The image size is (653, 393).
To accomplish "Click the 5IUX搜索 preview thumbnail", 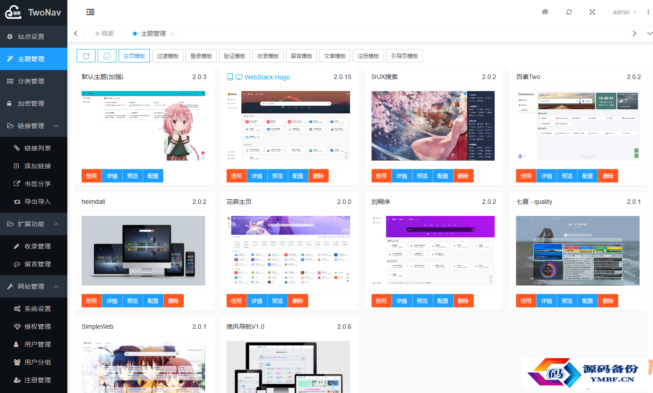I will click(433, 126).
